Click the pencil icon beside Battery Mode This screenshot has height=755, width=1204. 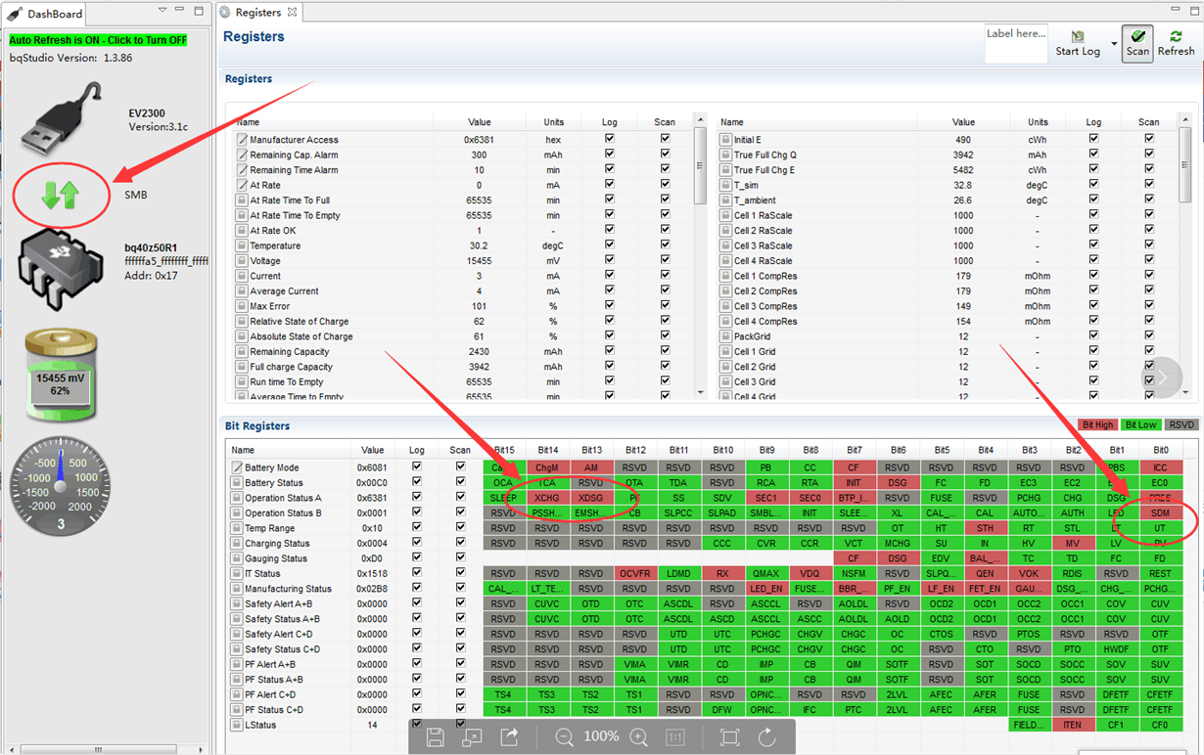tap(236, 467)
